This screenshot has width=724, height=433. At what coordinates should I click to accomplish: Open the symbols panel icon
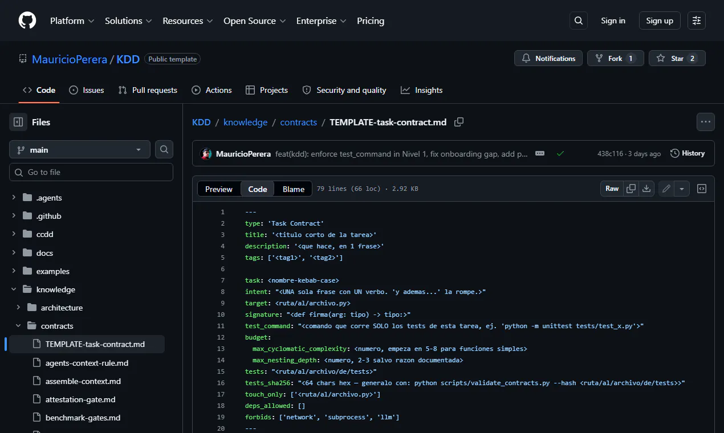pos(702,189)
